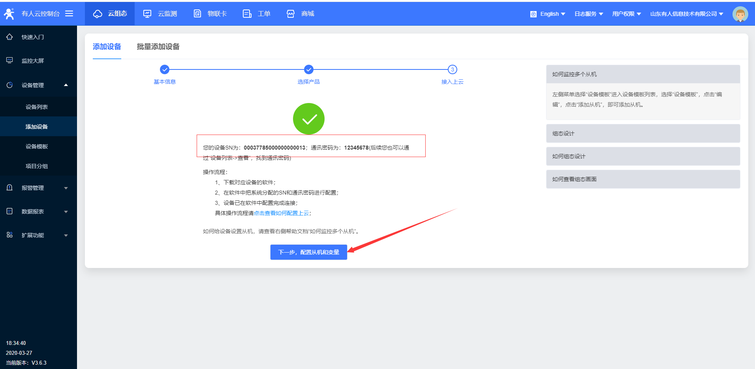The image size is (755, 369).
Task: Click the 商城 store icon
Action: click(291, 14)
